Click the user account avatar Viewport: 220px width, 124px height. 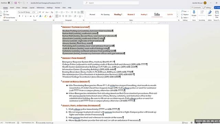(x=205, y=3)
